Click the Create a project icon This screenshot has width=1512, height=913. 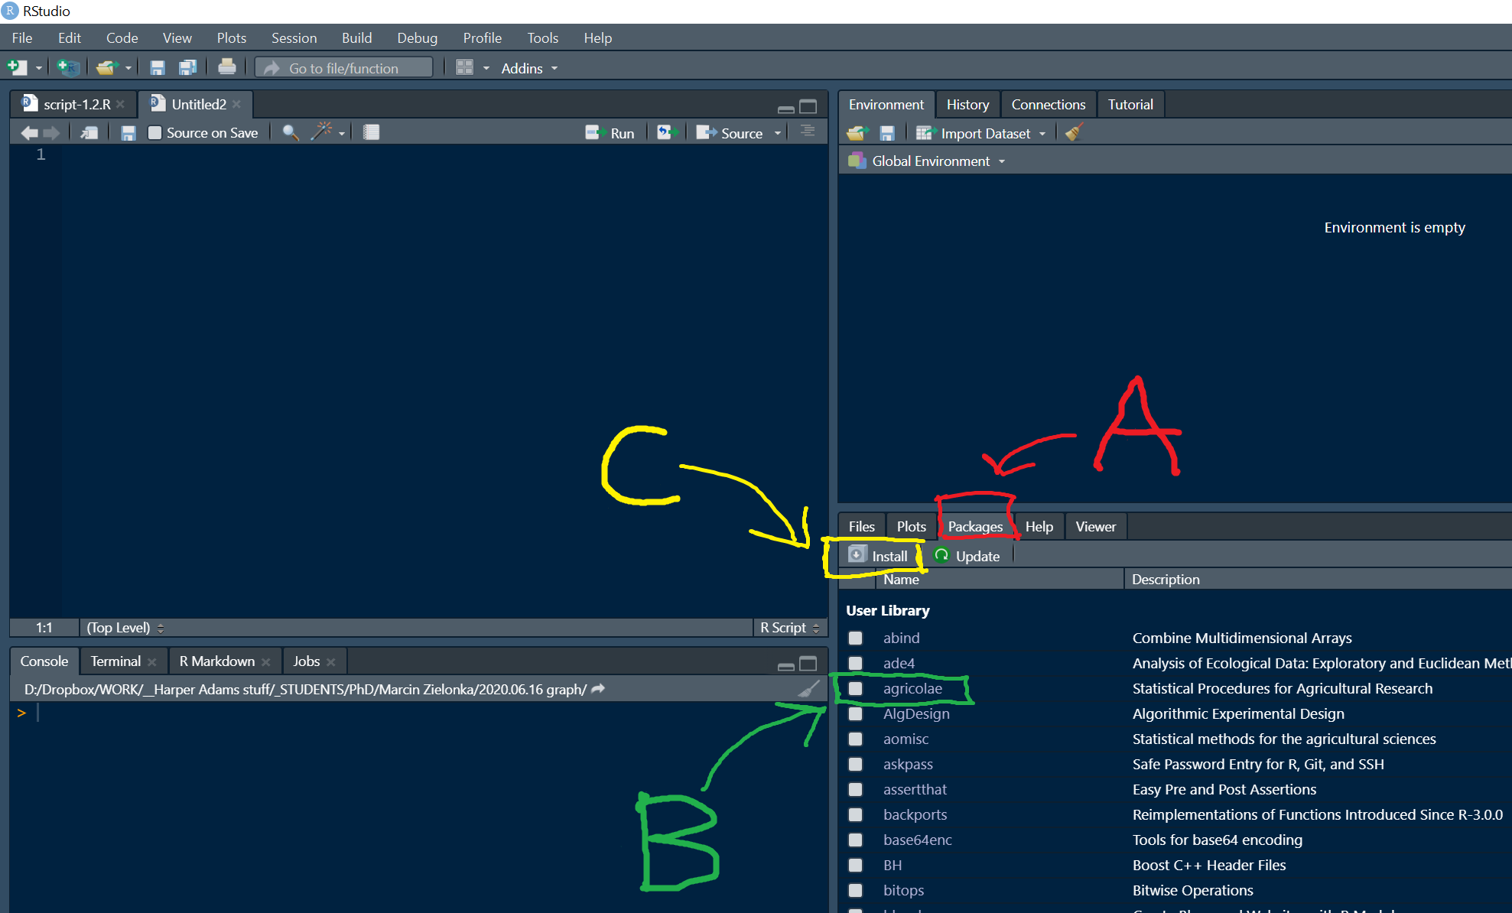pos(68,68)
